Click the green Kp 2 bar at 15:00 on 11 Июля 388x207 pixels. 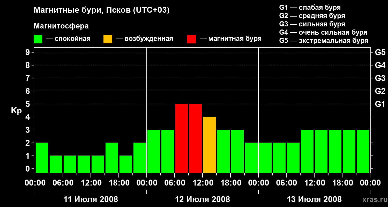(112, 158)
